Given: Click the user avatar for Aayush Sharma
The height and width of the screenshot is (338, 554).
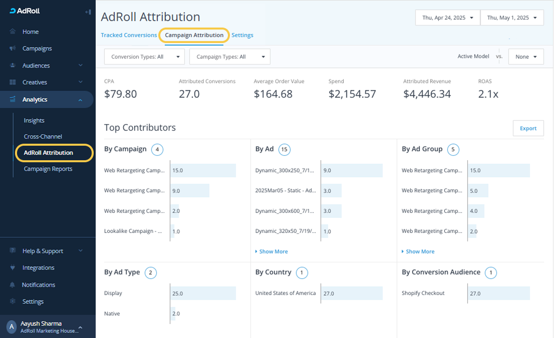Looking at the screenshot, I should 12,327.
